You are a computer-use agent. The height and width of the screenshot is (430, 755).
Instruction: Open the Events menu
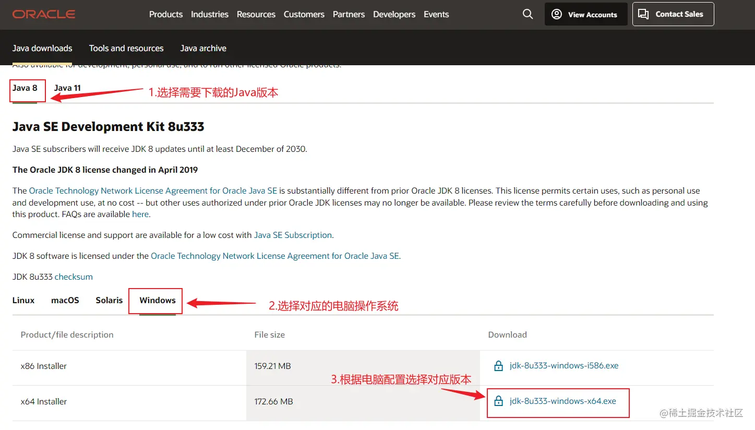click(x=436, y=14)
